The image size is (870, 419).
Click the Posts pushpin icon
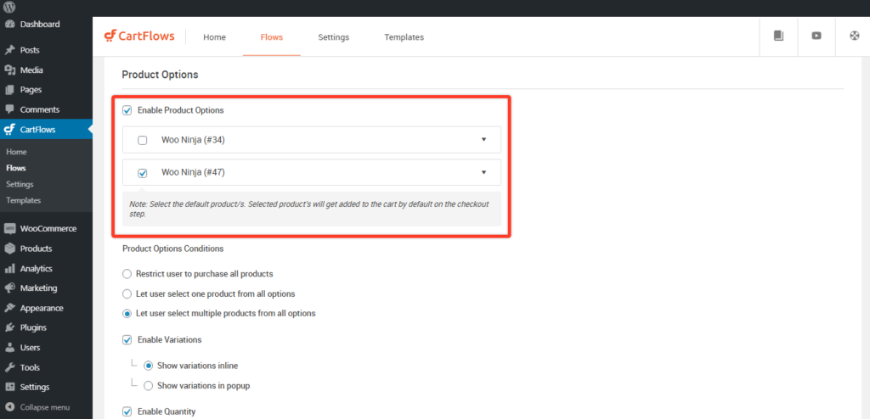[9, 50]
